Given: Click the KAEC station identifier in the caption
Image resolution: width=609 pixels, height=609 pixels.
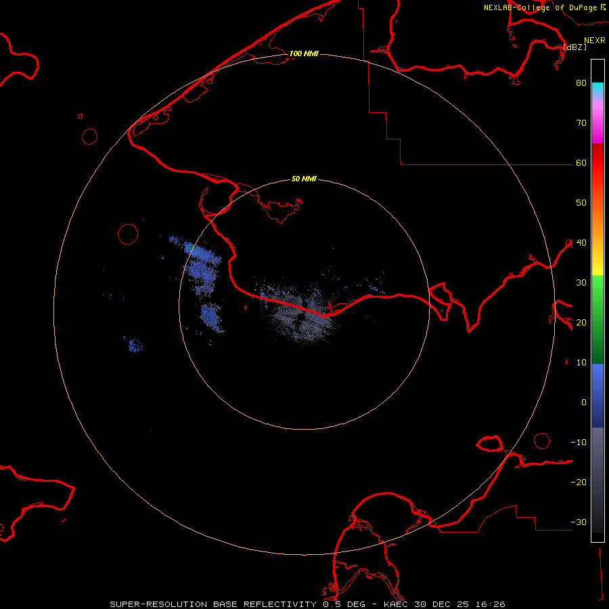Looking at the screenshot, I should point(397,604).
